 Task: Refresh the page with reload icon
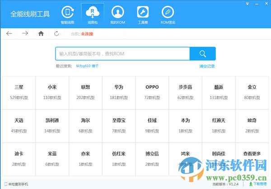[x=56, y=33]
